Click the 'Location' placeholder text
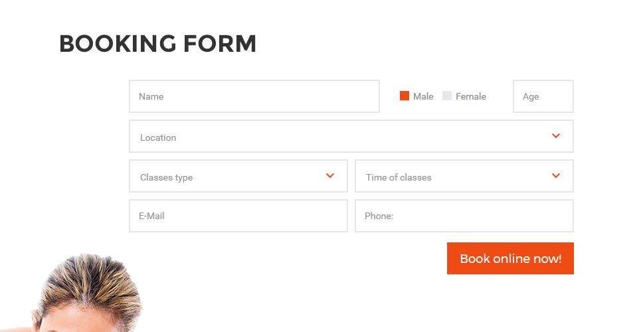 click(158, 138)
